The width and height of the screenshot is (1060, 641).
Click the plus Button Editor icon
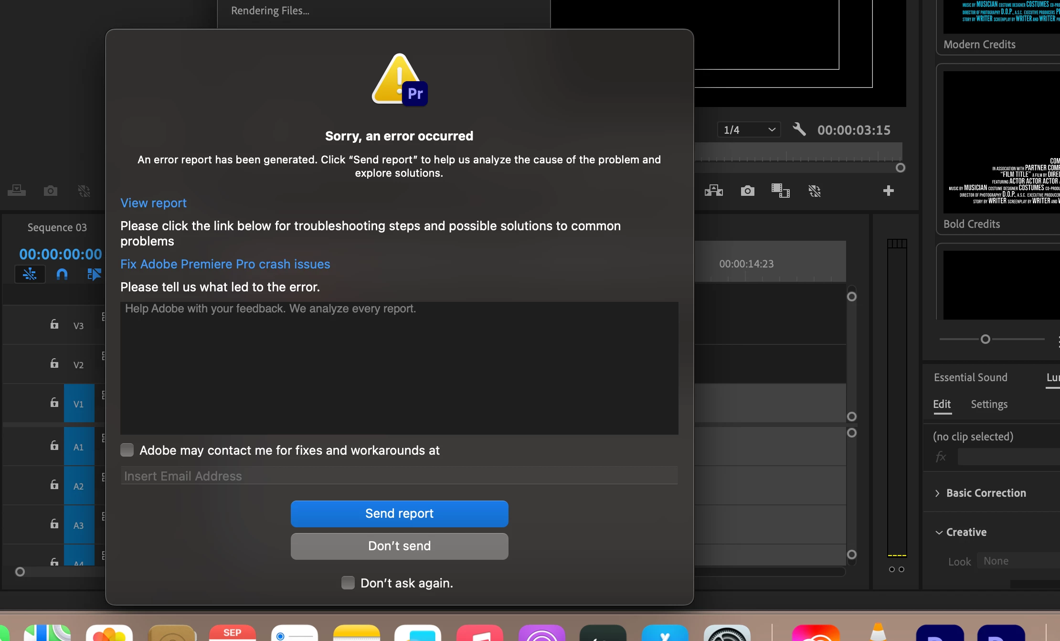pos(888,191)
